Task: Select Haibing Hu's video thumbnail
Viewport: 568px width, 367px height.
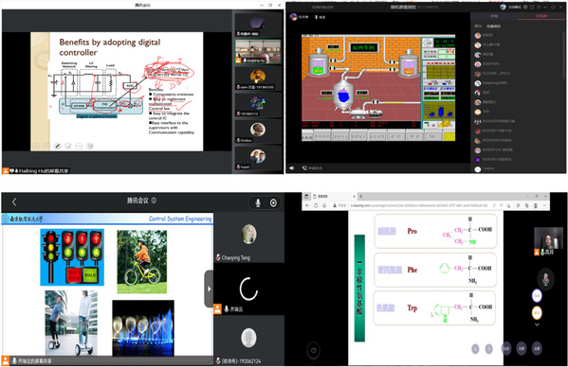Action: click(258, 52)
